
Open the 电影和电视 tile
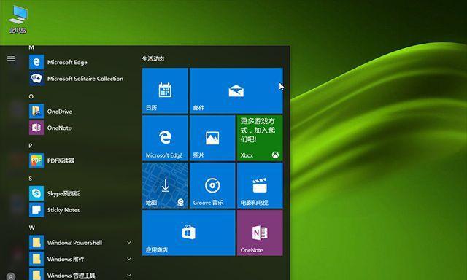tap(260, 185)
